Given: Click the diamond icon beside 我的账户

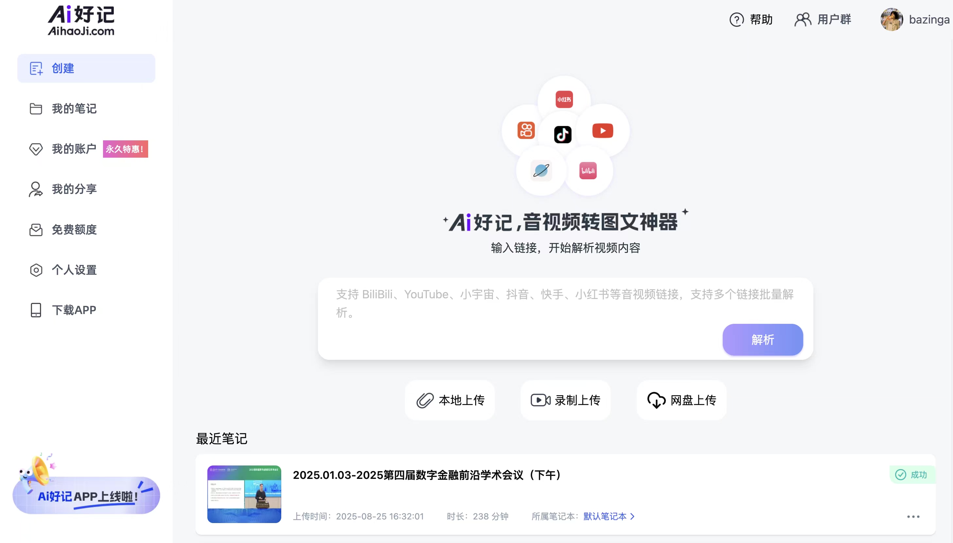Looking at the screenshot, I should tap(36, 149).
